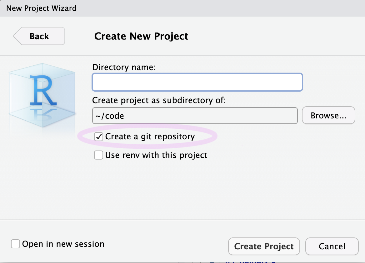Click the Back button
Screen dimensions: 365x263
coord(39,36)
